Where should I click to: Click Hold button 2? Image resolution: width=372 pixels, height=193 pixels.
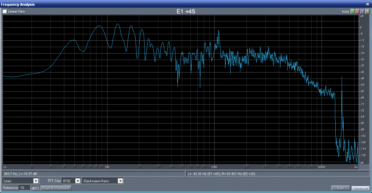coord(358,11)
